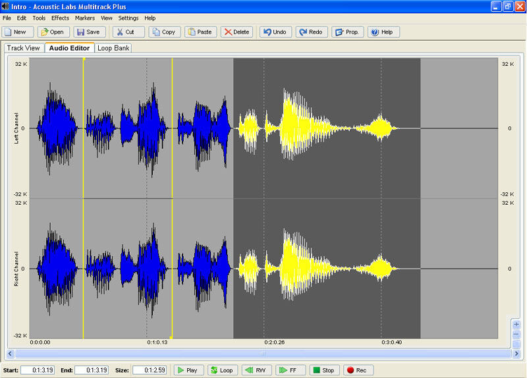Click the Size value input field

(x=150, y=370)
